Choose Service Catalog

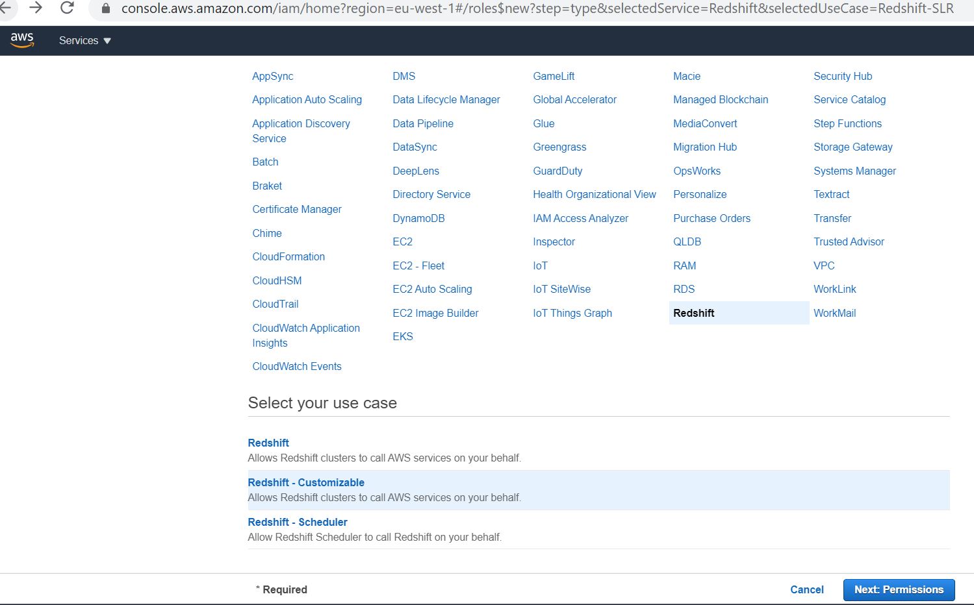pos(849,99)
